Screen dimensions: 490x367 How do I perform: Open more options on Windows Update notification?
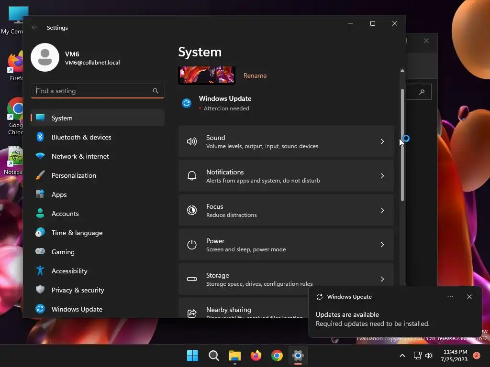click(450, 297)
